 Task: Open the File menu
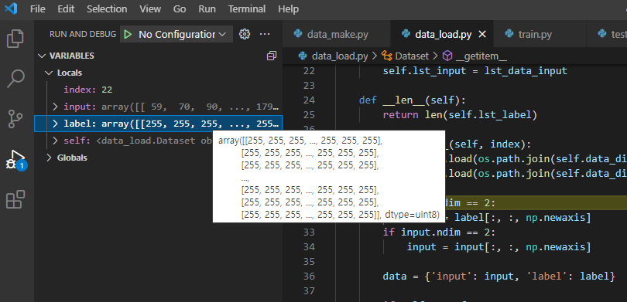[x=38, y=8]
